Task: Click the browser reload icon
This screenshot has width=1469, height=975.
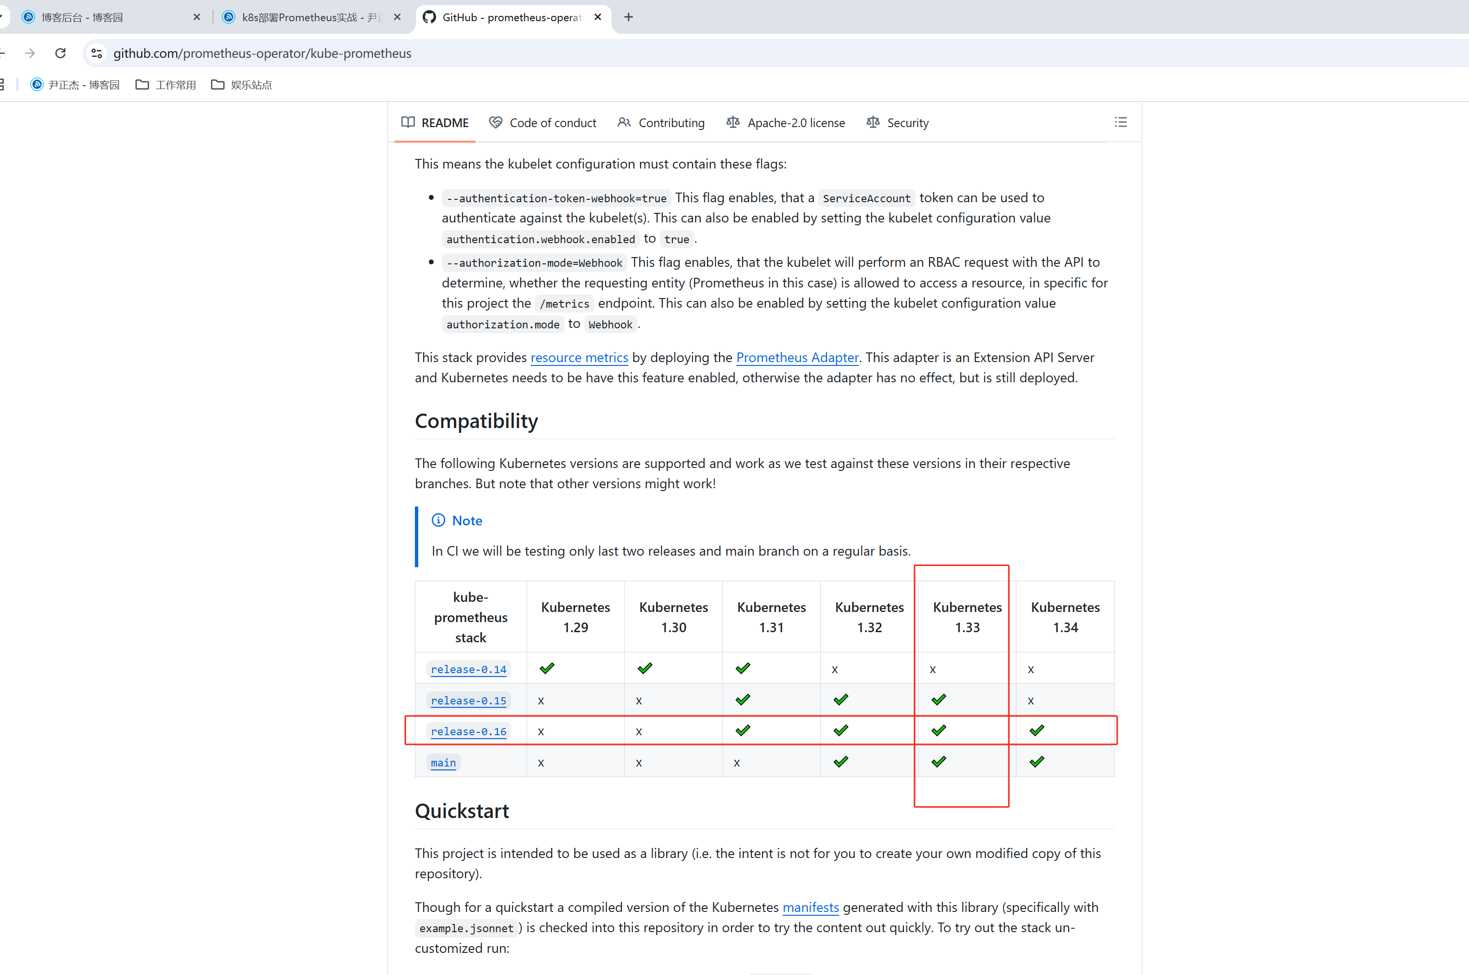Action: pyautogui.click(x=60, y=53)
